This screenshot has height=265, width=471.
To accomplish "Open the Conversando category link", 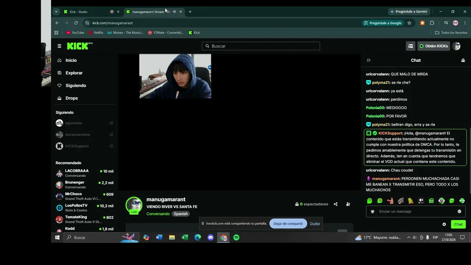I will [x=158, y=214].
